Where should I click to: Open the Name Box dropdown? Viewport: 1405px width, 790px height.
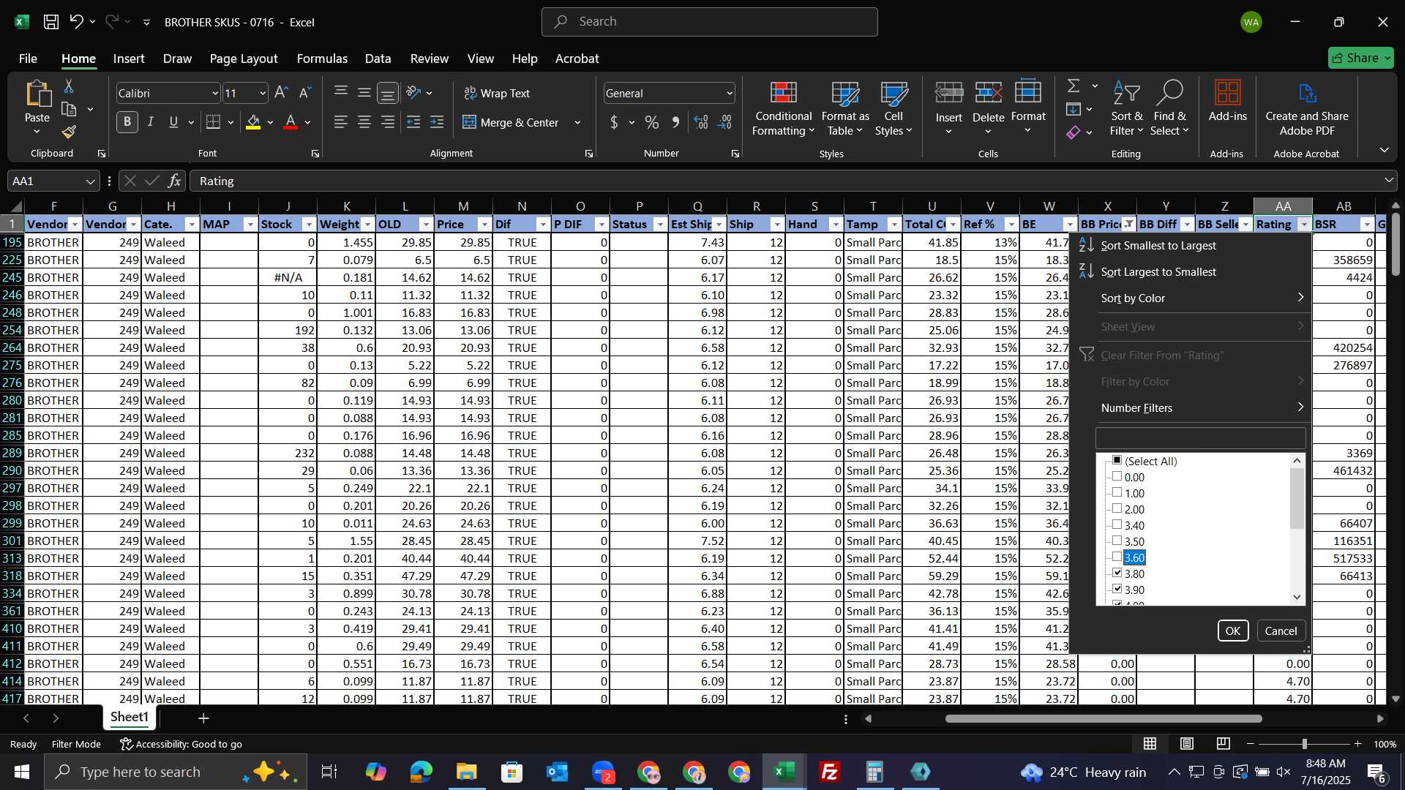click(90, 181)
